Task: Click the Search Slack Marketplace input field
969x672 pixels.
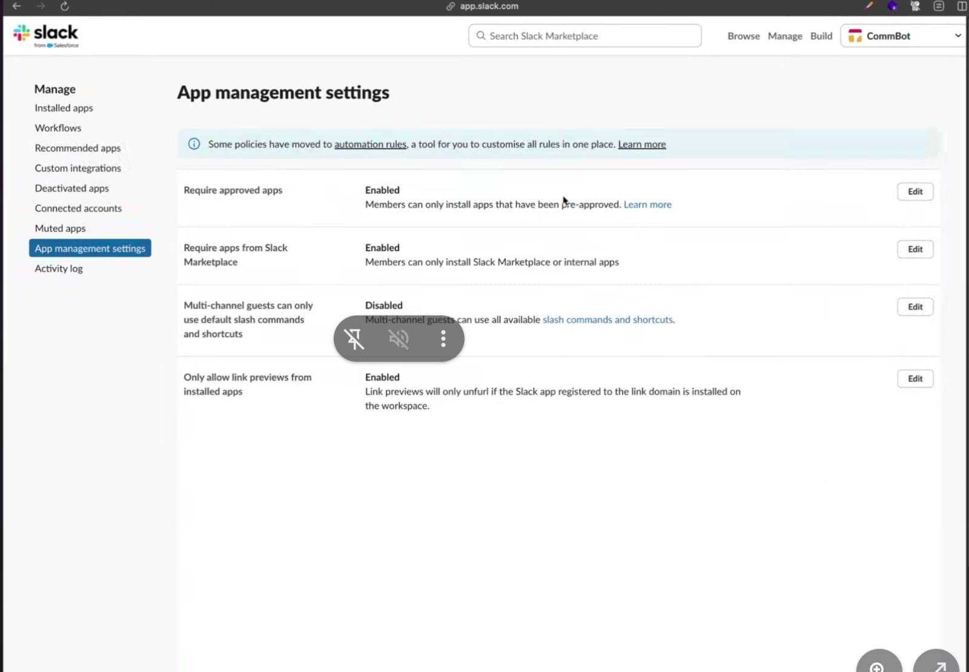Action: coord(584,36)
